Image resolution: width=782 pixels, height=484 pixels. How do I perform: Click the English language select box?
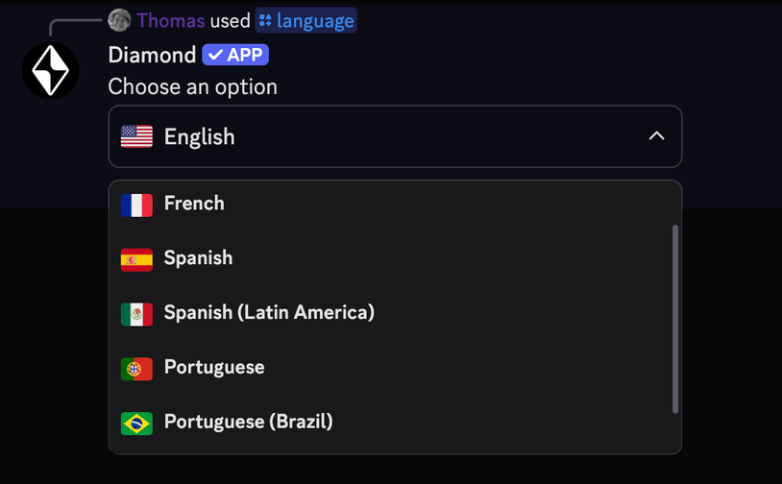(394, 136)
